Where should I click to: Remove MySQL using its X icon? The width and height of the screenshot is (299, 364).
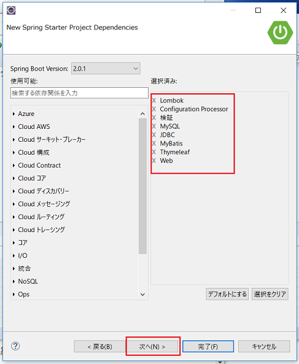pyautogui.click(x=154, y=126)
